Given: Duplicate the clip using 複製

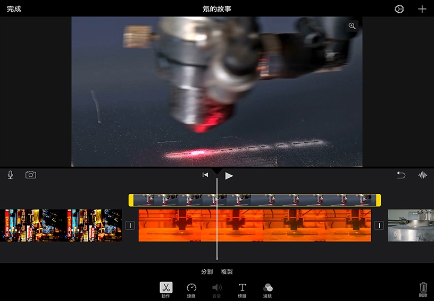Looking at the screenshot, I should (227, 272).
